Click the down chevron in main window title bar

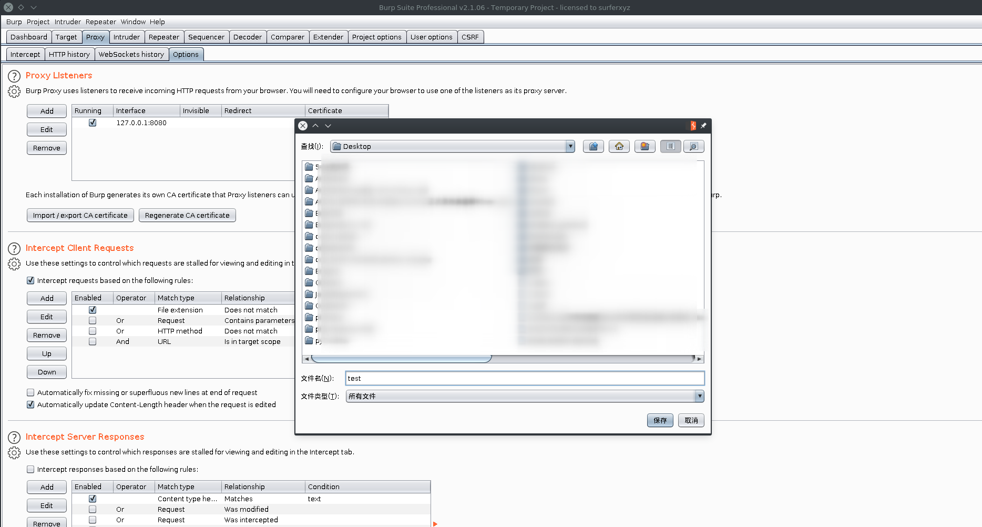[34, 7]
